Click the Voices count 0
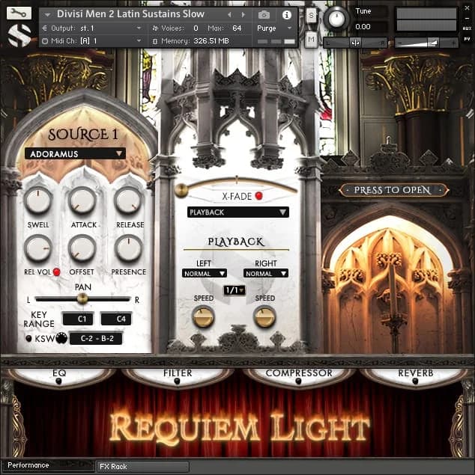 point(196,28)
